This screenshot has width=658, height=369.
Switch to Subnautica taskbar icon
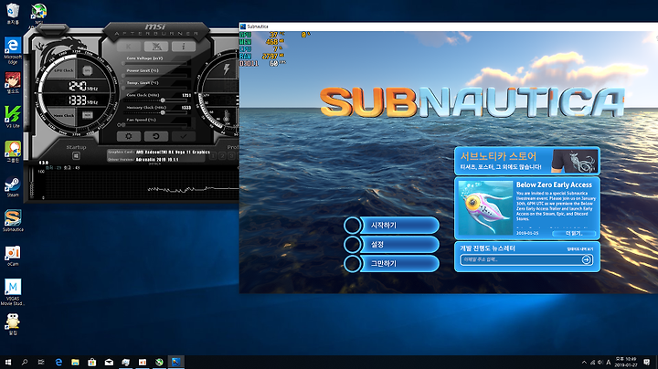[175, 362]
